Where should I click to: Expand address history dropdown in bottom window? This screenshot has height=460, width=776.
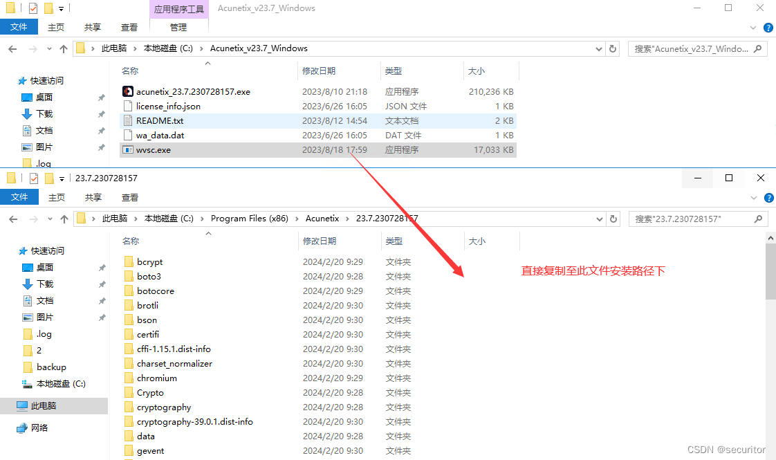pyautogui.click(x=600, y=219)
